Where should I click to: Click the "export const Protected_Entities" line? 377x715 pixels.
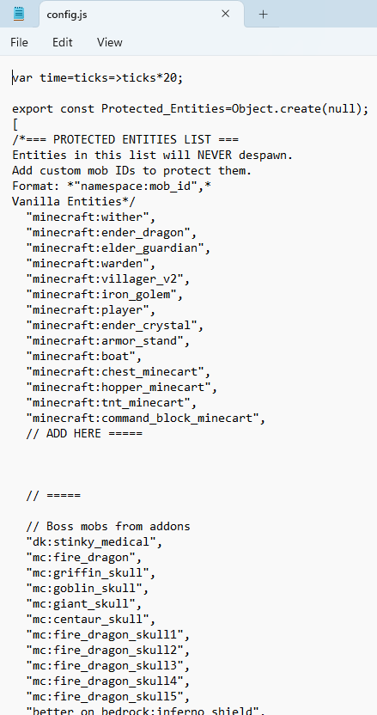point(190,109)
